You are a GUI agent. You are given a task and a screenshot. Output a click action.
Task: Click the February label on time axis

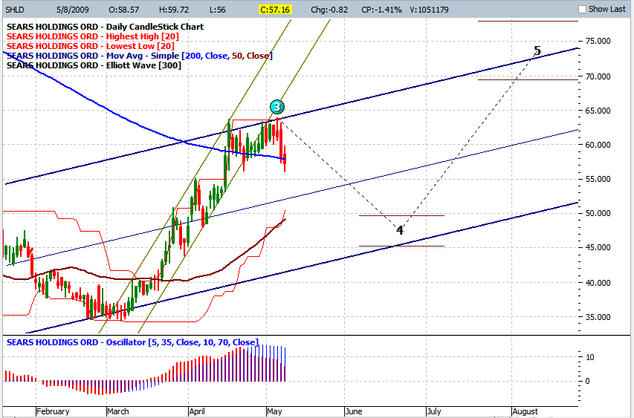point(52,411)
